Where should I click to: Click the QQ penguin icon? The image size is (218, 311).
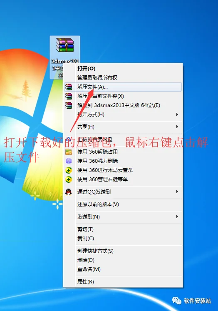click(69, 192)
